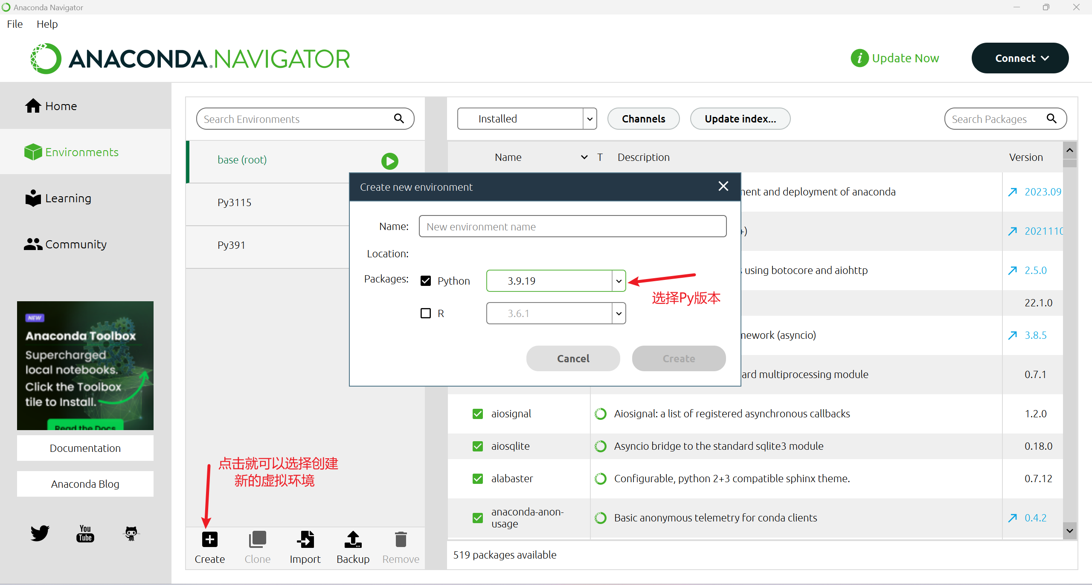
Task: Click the Search Packages field
Action: 1005,119
